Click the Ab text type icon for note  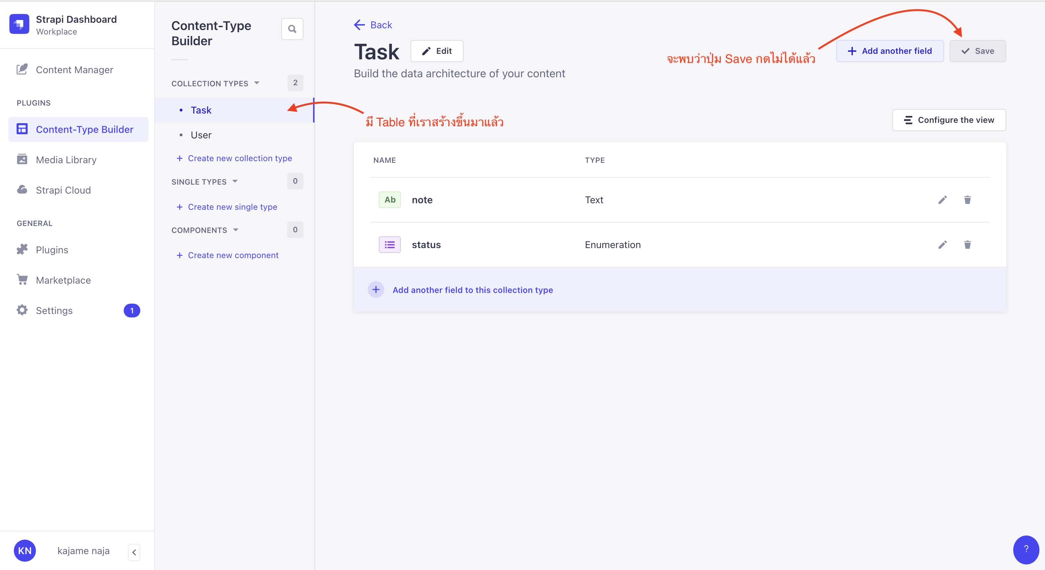pyautogui.click(x=389, y=200)
